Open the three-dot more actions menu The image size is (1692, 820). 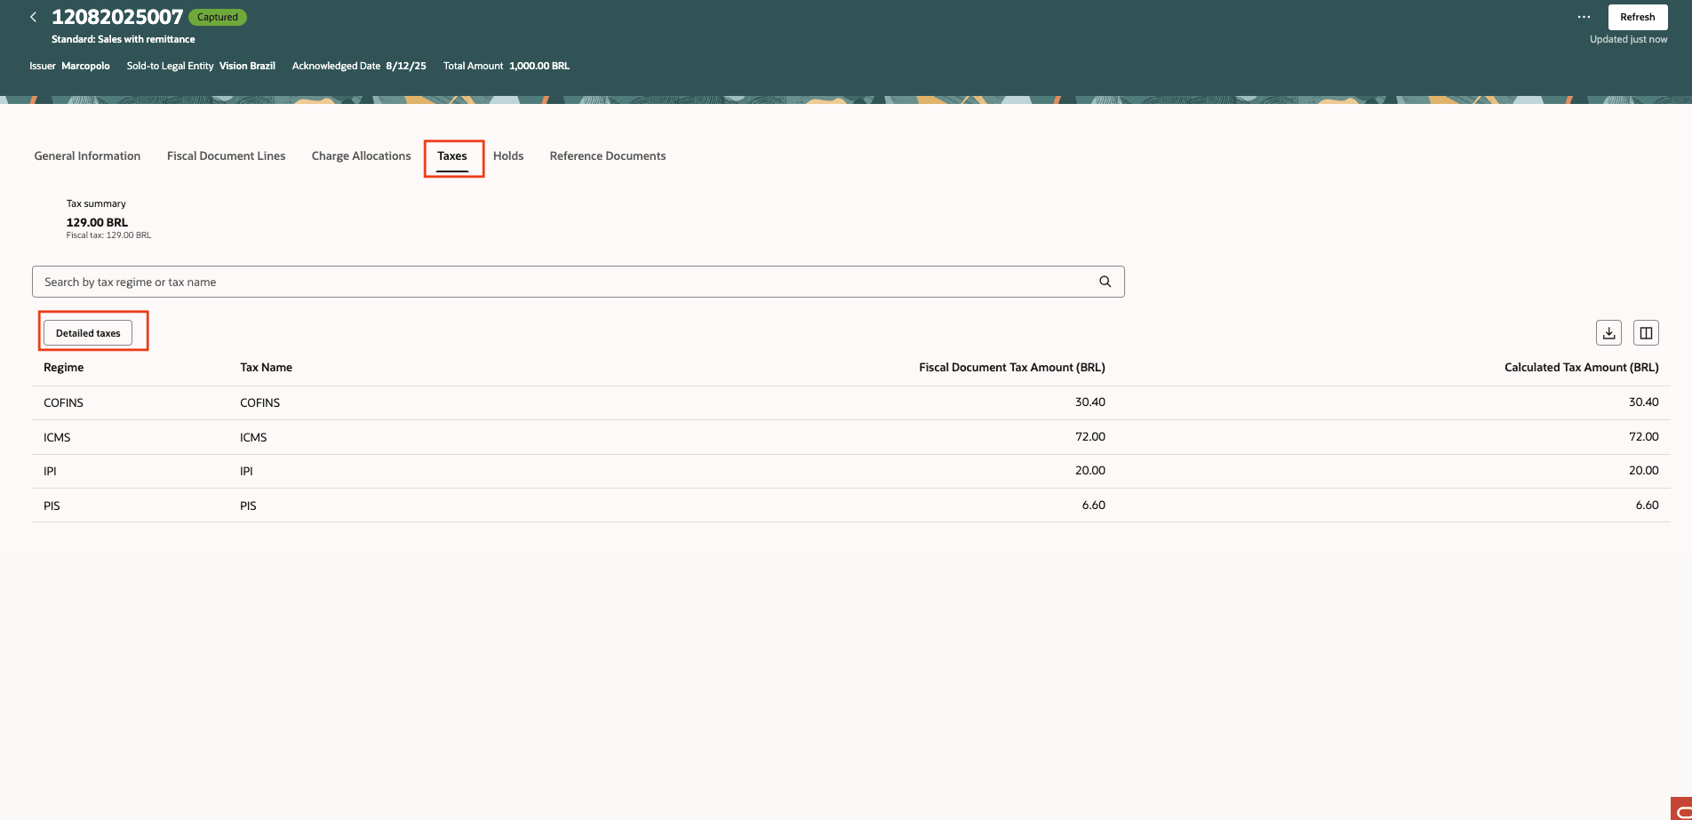(1584, 17)
